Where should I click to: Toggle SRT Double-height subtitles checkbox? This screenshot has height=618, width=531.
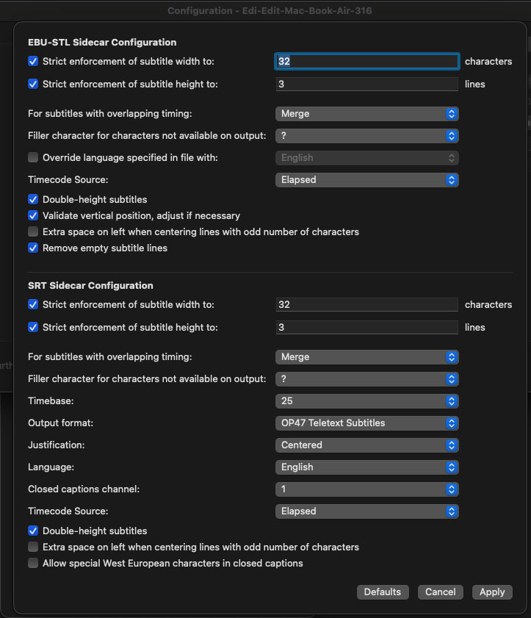tap(33, 531)
